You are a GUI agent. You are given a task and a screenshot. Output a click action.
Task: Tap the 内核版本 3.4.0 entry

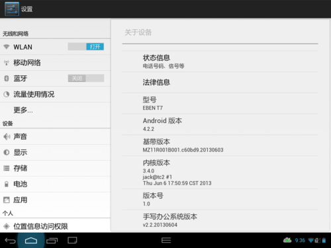coord(220,173)
